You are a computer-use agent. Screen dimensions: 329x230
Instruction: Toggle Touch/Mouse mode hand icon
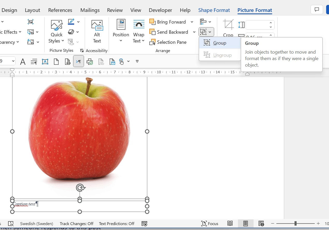pos(121,62)
